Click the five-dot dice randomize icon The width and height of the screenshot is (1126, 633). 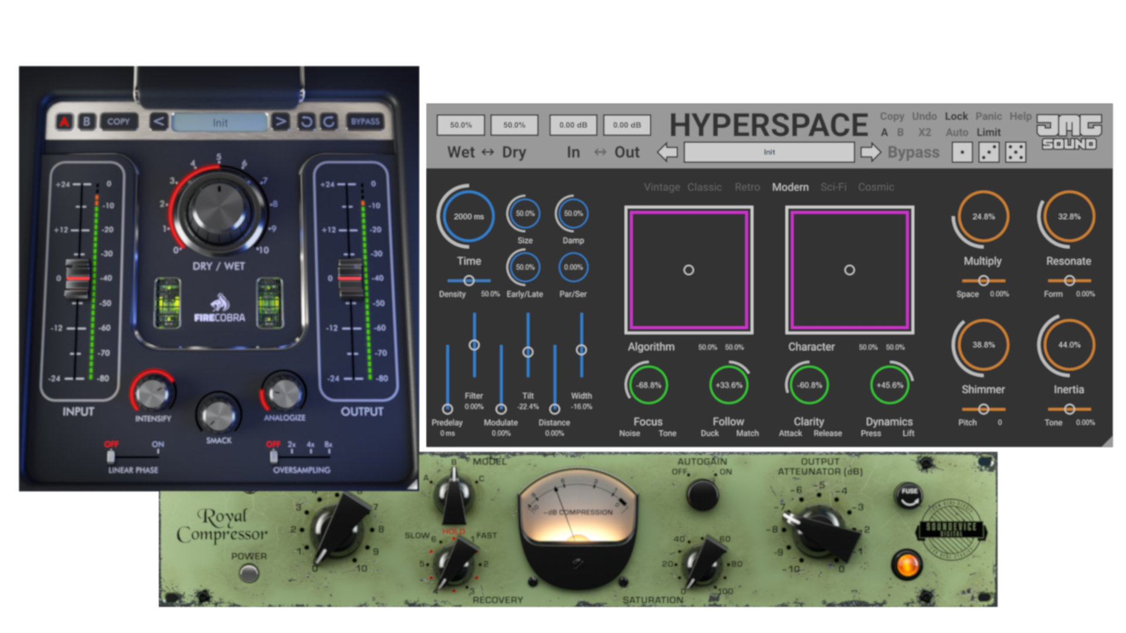point(1016,153)
